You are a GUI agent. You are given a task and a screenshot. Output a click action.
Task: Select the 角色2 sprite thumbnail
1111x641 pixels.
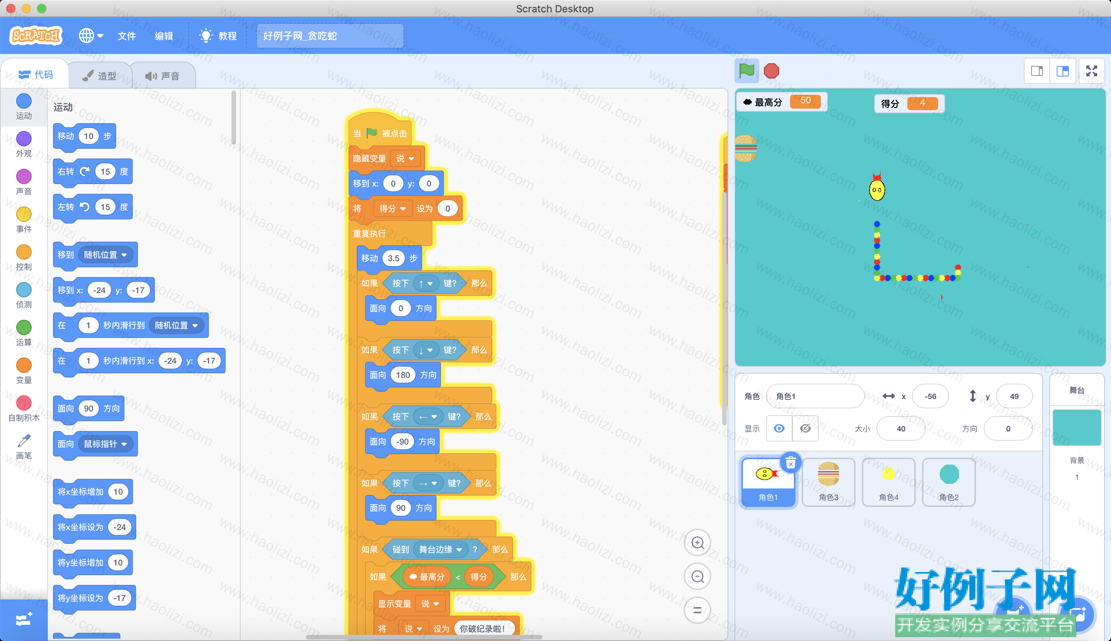point(949,483)
